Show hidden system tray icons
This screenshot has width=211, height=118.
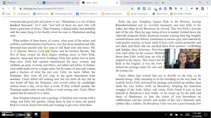pyautogui.click(x=166, y=115)
